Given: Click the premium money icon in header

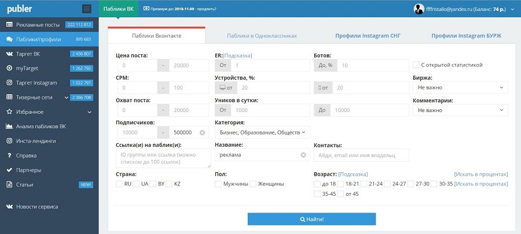Looking at the screenshot, I should click(146, 9).
